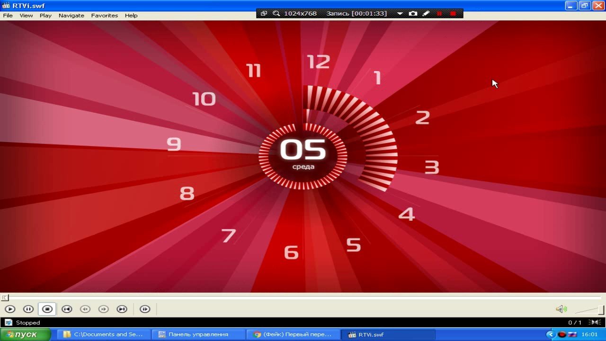The width and height of the screenshot is (606, 341).
Task: Select the pencil draw tool in recorder bar
Action: tap(426, 14)
